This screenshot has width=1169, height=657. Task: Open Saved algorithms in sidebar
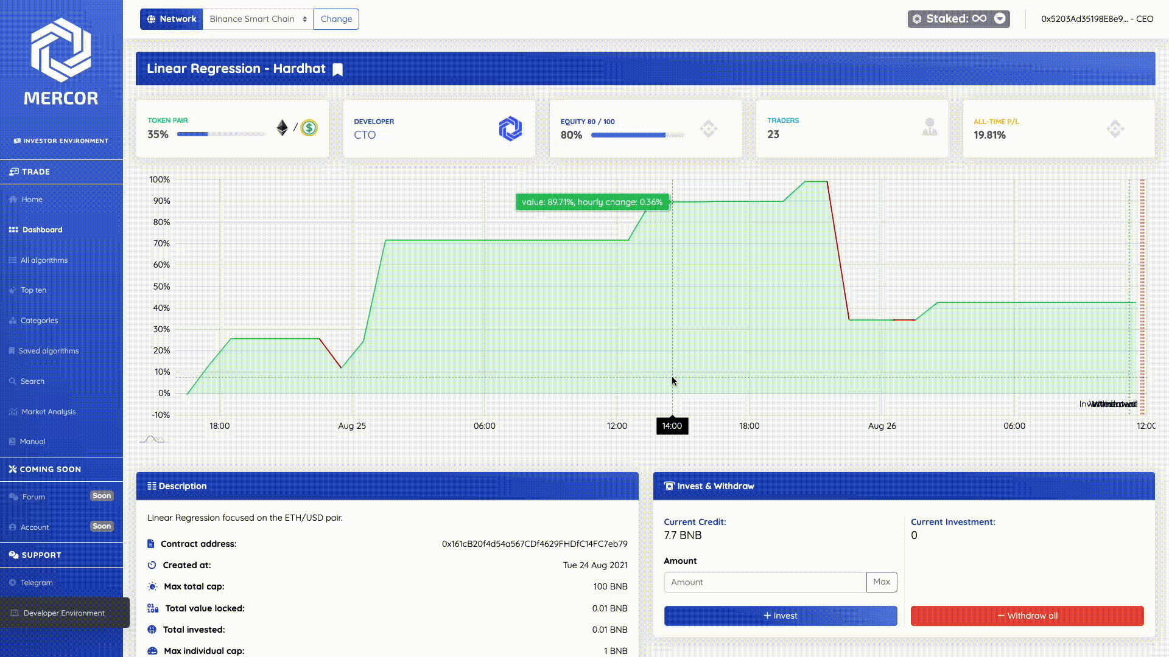click(48, 351)
